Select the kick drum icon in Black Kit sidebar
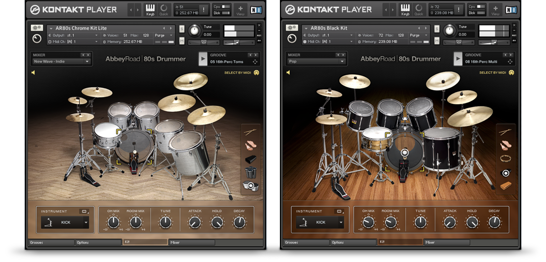The height and width of the screenshot is (262, 546). (x=505, y=172)
